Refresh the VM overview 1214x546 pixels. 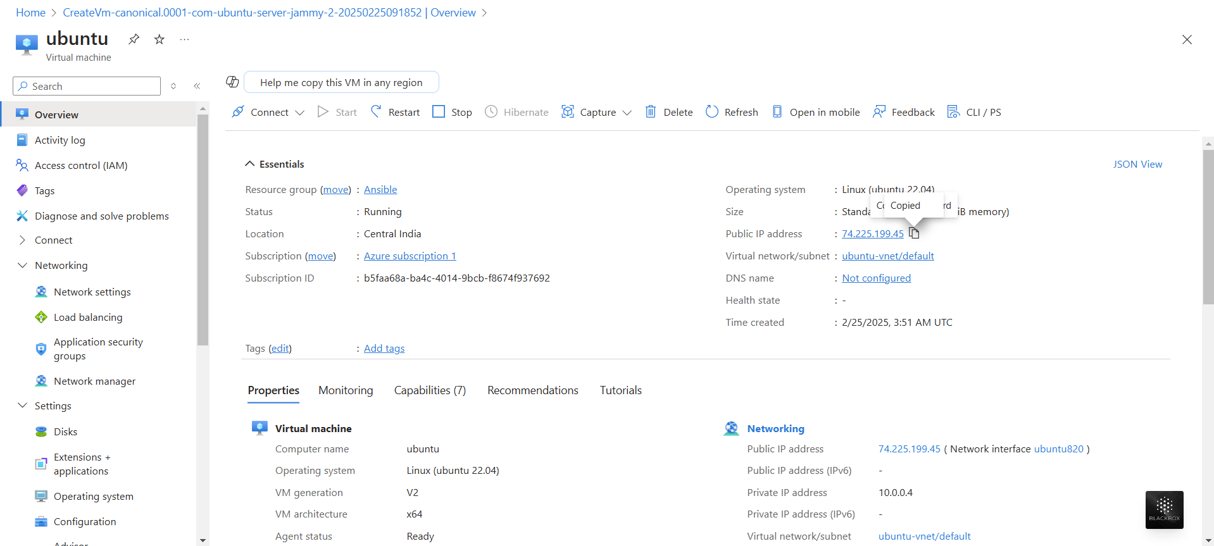pyautogui.click(x=732, y=112)
